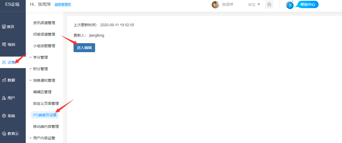Open 自定义页面管理 menu item
This screenshot has height=143, width=342.
point(46,103)
